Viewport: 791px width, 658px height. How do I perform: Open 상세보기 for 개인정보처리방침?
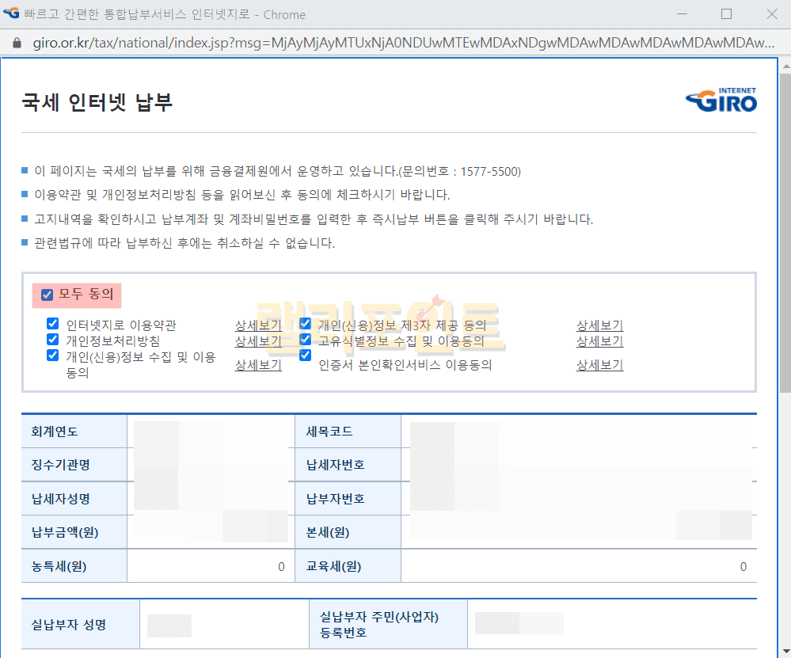point(258,341)
